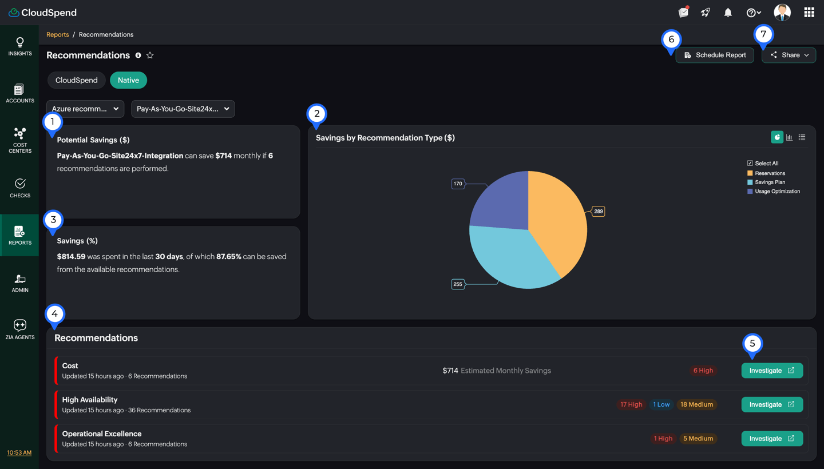The height and width of the screenshot is (469, 824).
Task: Click the 18 Medium badge
Action: [696, 404]
